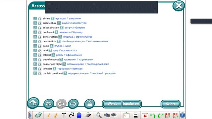212x119 pixels.
Task: Play audio for dome
Action: click(x=39, y=46)
